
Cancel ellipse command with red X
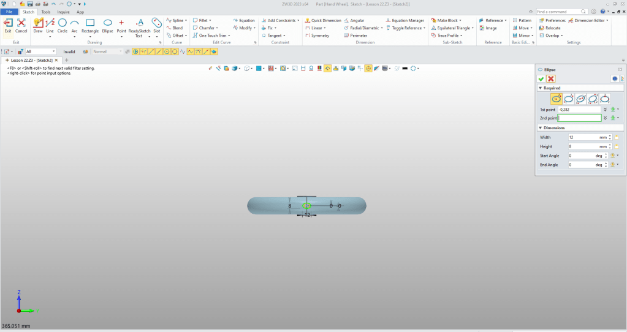pyautogui.click(x=551, y=79)
